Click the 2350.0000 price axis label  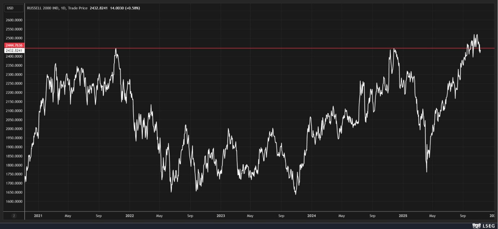pyautogui.click(x=14, y=66)
